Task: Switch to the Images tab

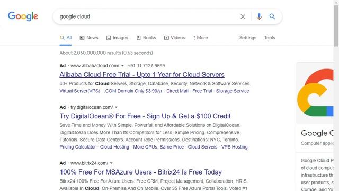Action: point(117,38)
